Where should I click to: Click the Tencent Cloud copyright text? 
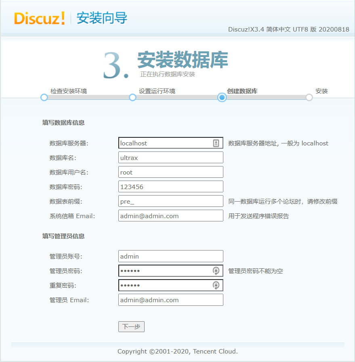point(177,351)
